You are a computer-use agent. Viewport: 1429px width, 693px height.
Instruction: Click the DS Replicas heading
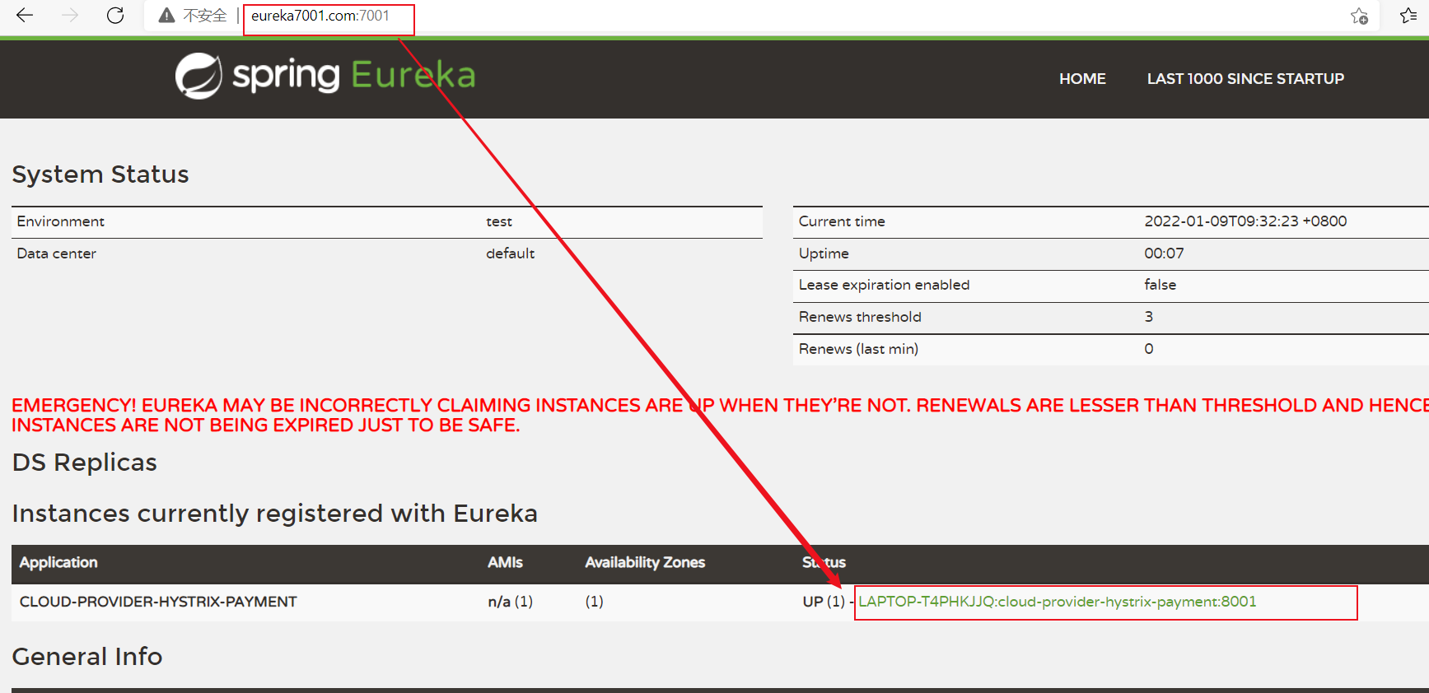pyautogui.click(x=84, y=463)
